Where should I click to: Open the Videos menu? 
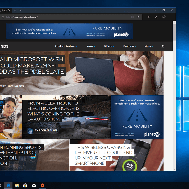(x=109, y=46)
